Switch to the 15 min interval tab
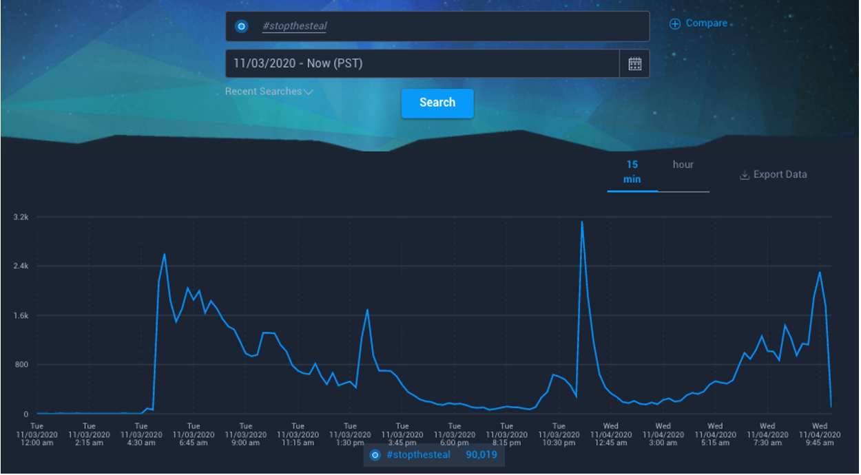 pos(632,172)
